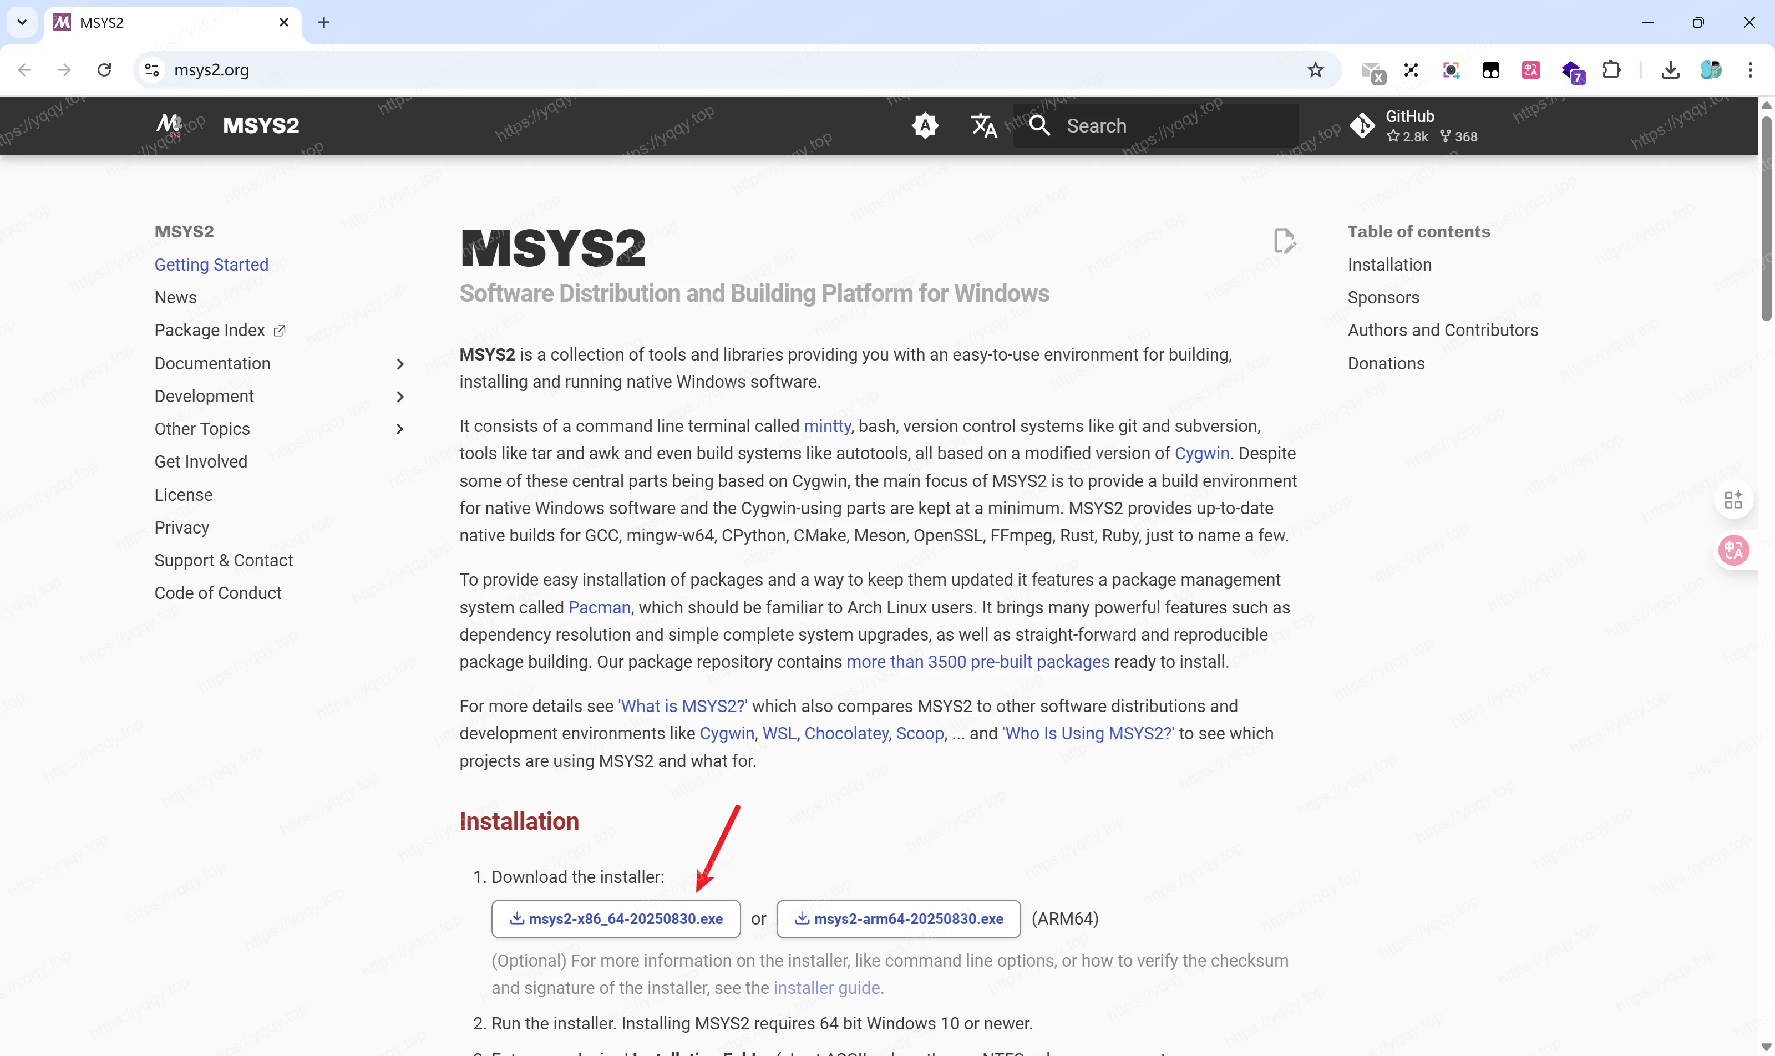This screenshot has width=1775, height=1056.
Task: Open the browser Downloads icon
Action: (x=1670, y=70)
